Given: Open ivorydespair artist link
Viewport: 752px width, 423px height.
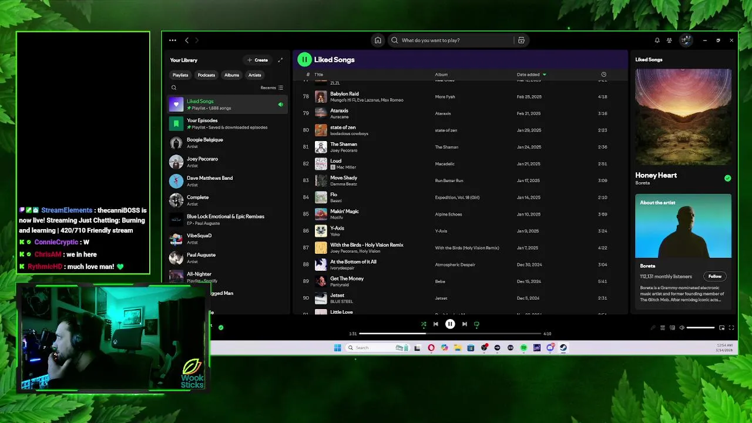Looking at the screenshot, I should (x=343, y=268).
